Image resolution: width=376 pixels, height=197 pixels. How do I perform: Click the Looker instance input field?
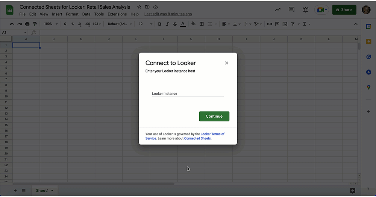click(x=188, y=94)
